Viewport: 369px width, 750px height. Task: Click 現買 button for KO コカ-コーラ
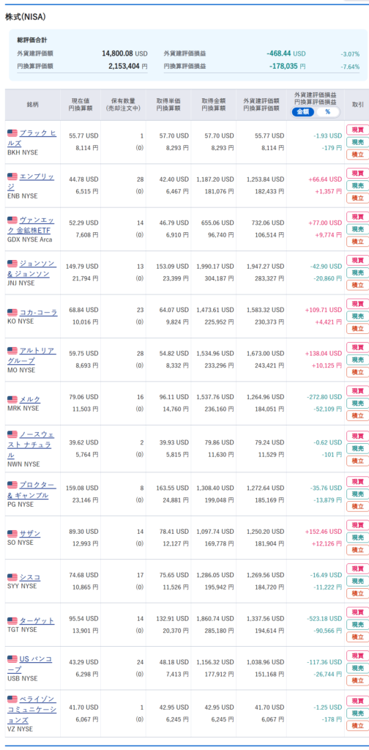[x=357, y=304]
